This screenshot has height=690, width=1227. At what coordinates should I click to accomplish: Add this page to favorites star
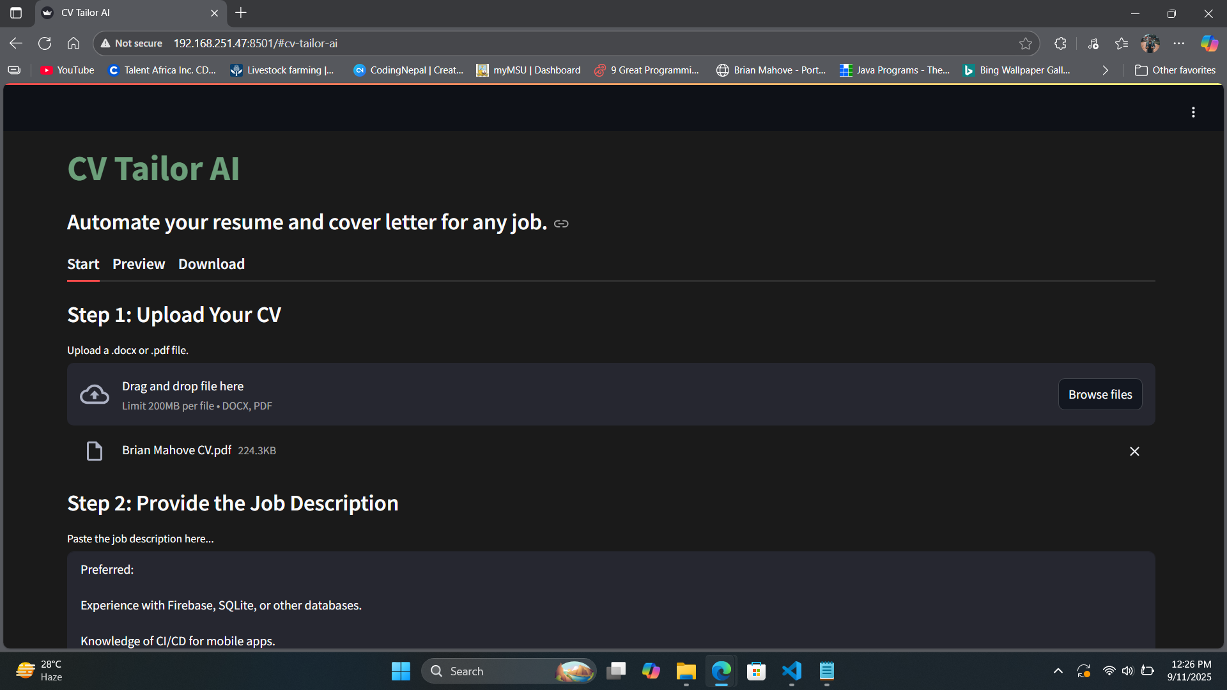click(1026, 43)
